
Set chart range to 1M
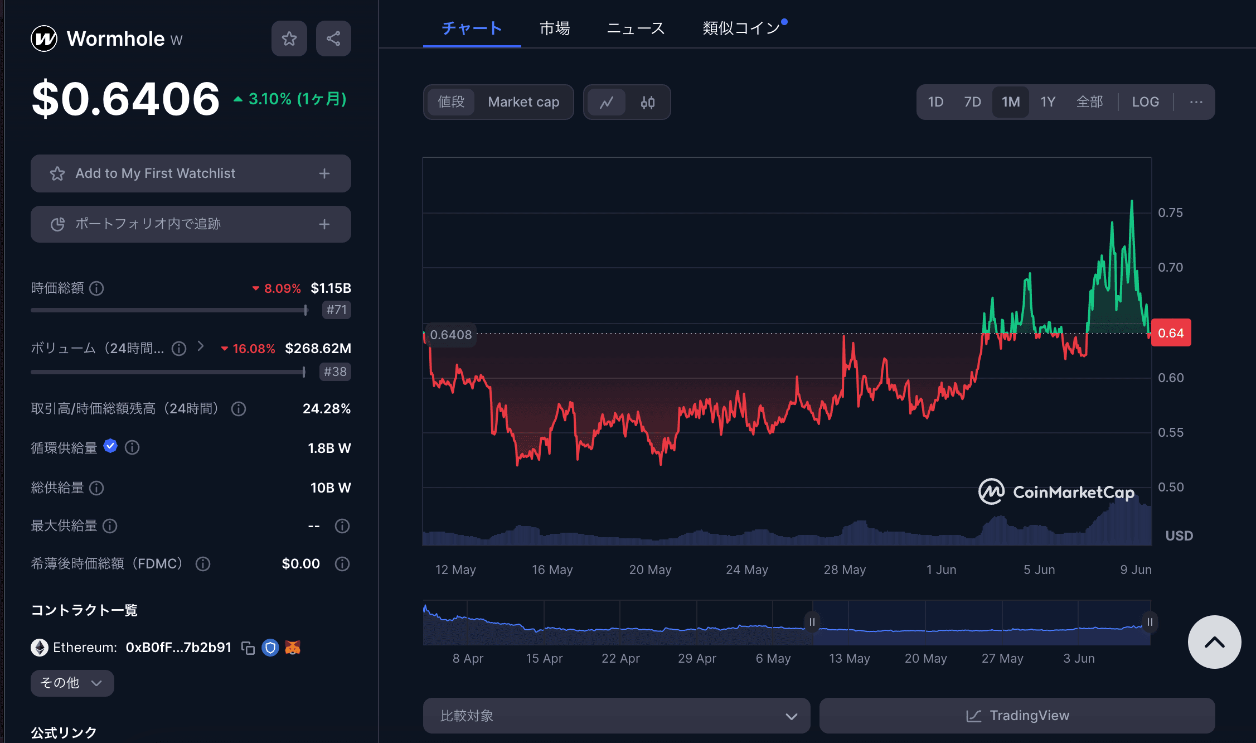coord(1011,102)
